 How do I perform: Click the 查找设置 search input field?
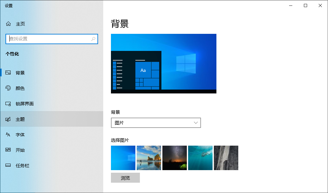click(x=48, y=39)
